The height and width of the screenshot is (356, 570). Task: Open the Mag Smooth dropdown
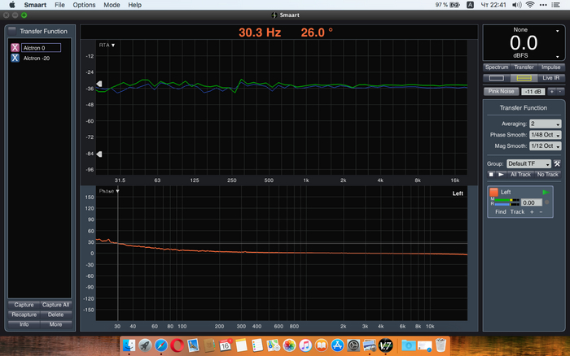545,146
